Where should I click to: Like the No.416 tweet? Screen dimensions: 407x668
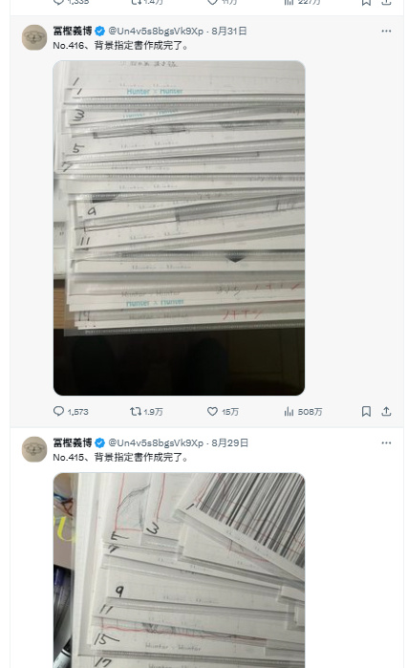pos(223,412)
